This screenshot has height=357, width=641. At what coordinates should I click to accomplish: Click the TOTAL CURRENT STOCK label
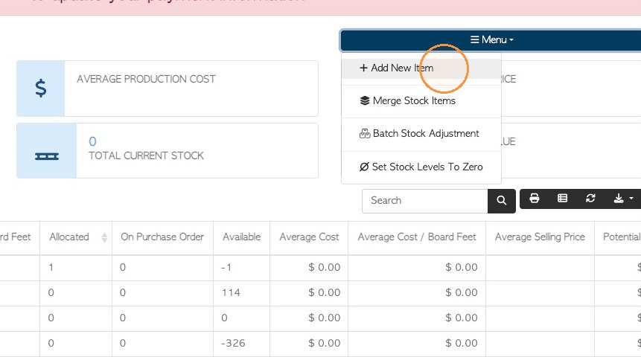click(x=146, y=156)
